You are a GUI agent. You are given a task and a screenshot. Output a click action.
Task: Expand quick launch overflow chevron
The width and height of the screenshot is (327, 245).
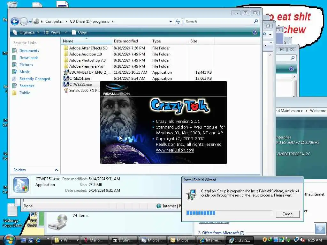coord(47,239)
